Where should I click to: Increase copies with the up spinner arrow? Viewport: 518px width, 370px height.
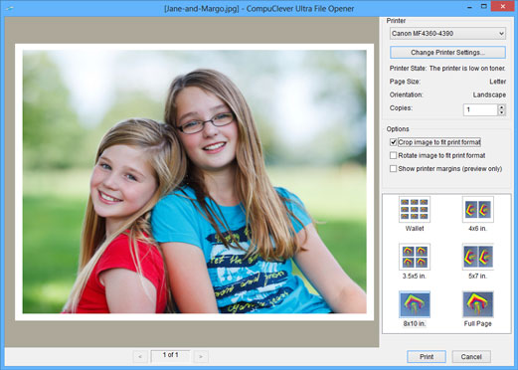(502, 107)
